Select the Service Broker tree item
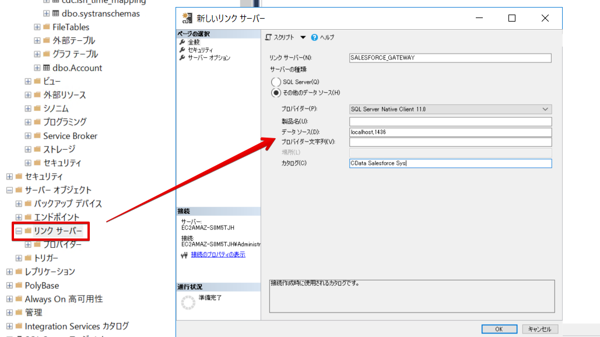The width and height of the screenshot is (600, 337). (x=70, y=136)
